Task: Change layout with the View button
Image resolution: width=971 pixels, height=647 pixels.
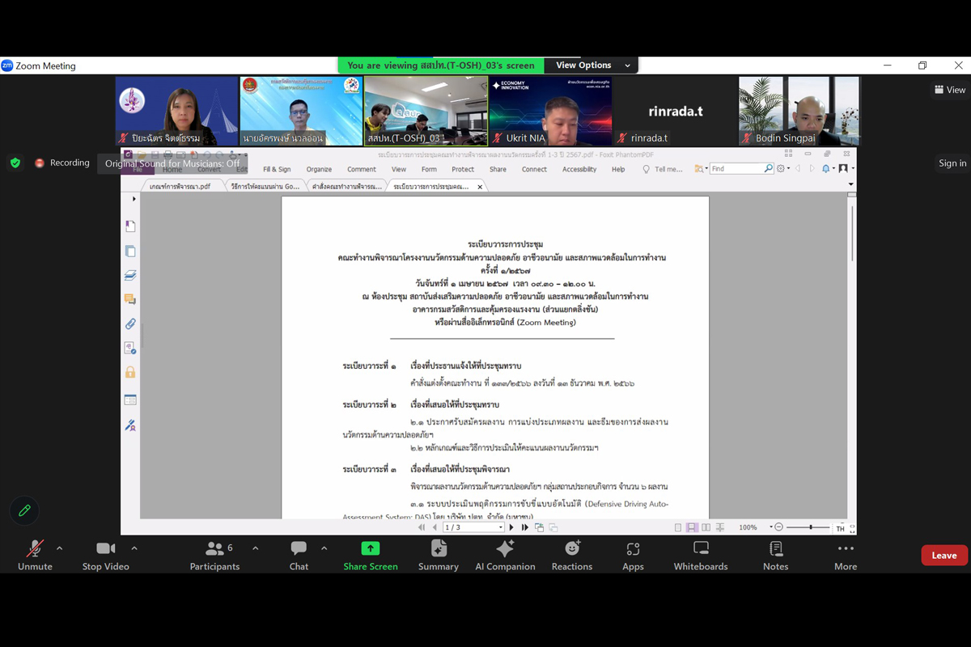Action: tap(950, 90)
